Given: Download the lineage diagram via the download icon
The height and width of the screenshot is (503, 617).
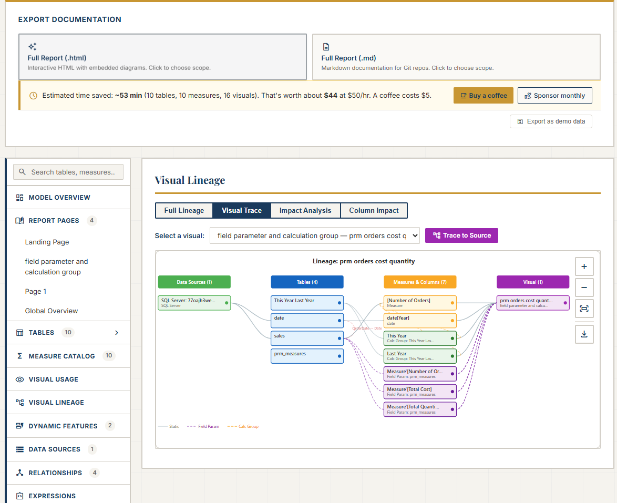Looking at the screenshot, I should coord(584,334).
